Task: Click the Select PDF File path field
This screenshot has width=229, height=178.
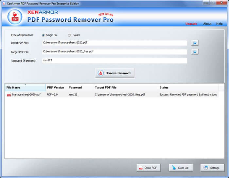Action: [x=114, y=43]
